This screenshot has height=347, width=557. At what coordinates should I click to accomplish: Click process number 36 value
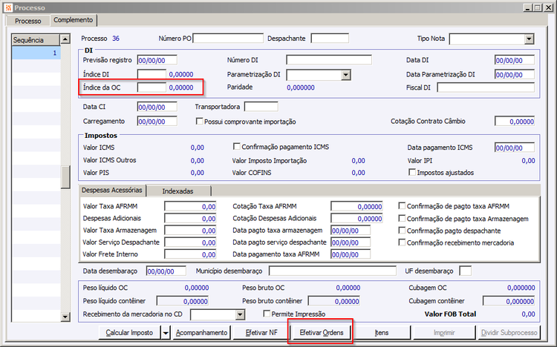116,39
